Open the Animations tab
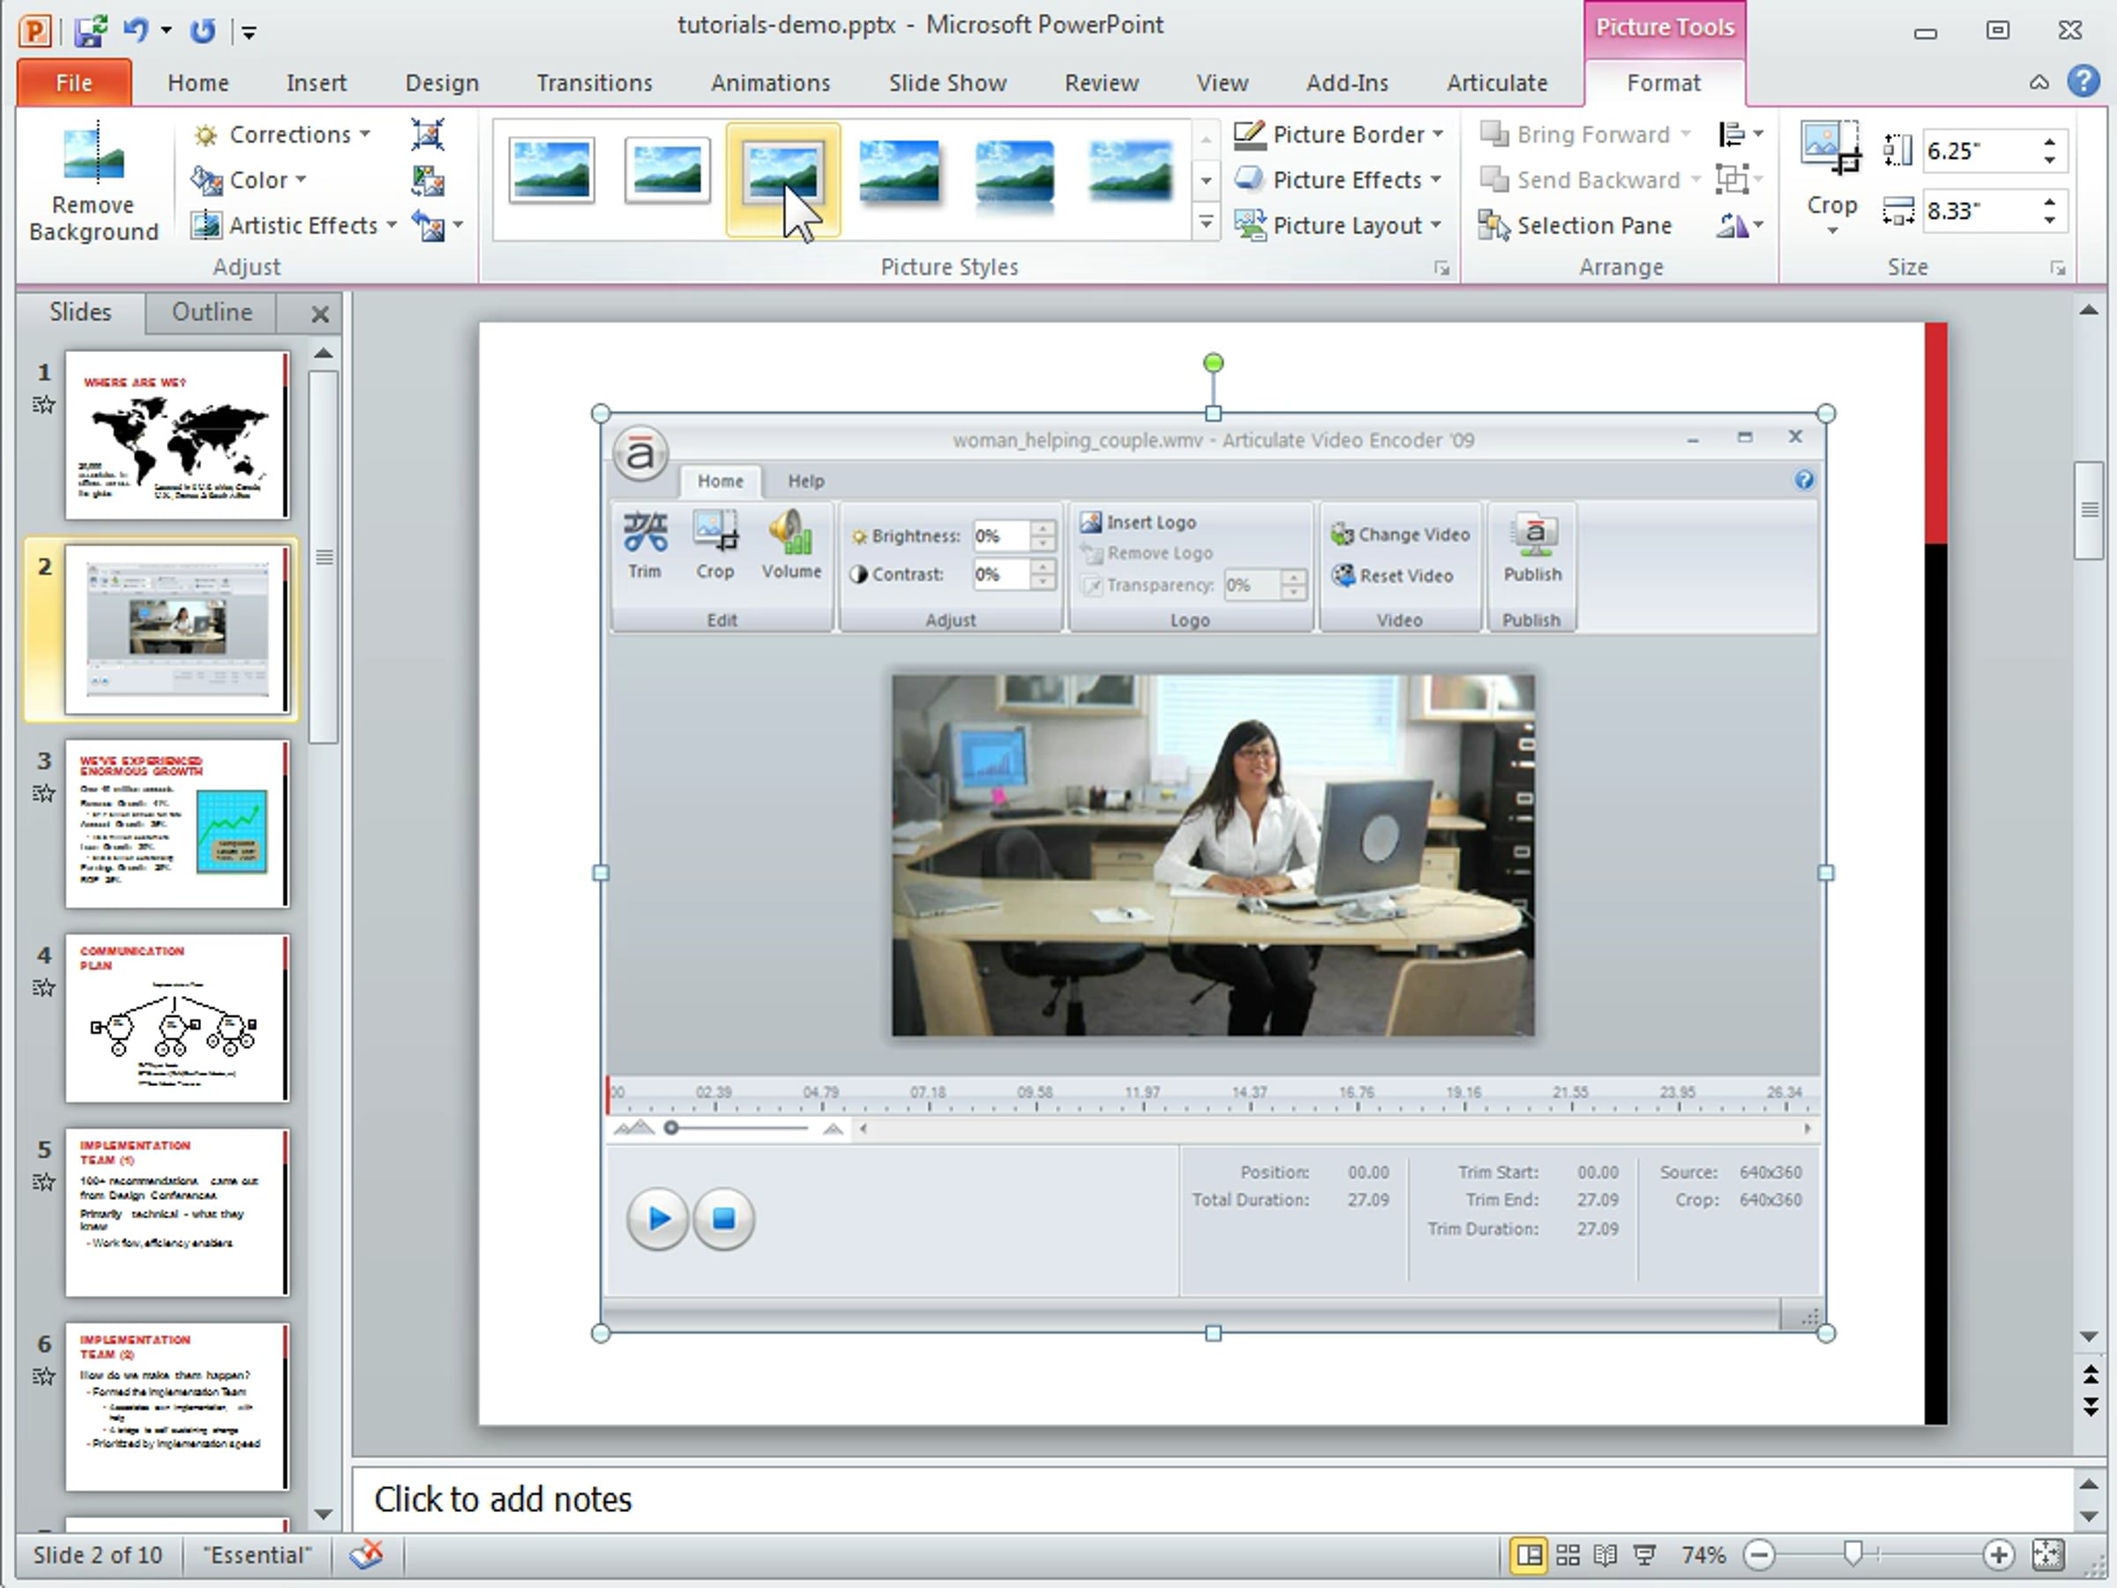 pos(770,83)
